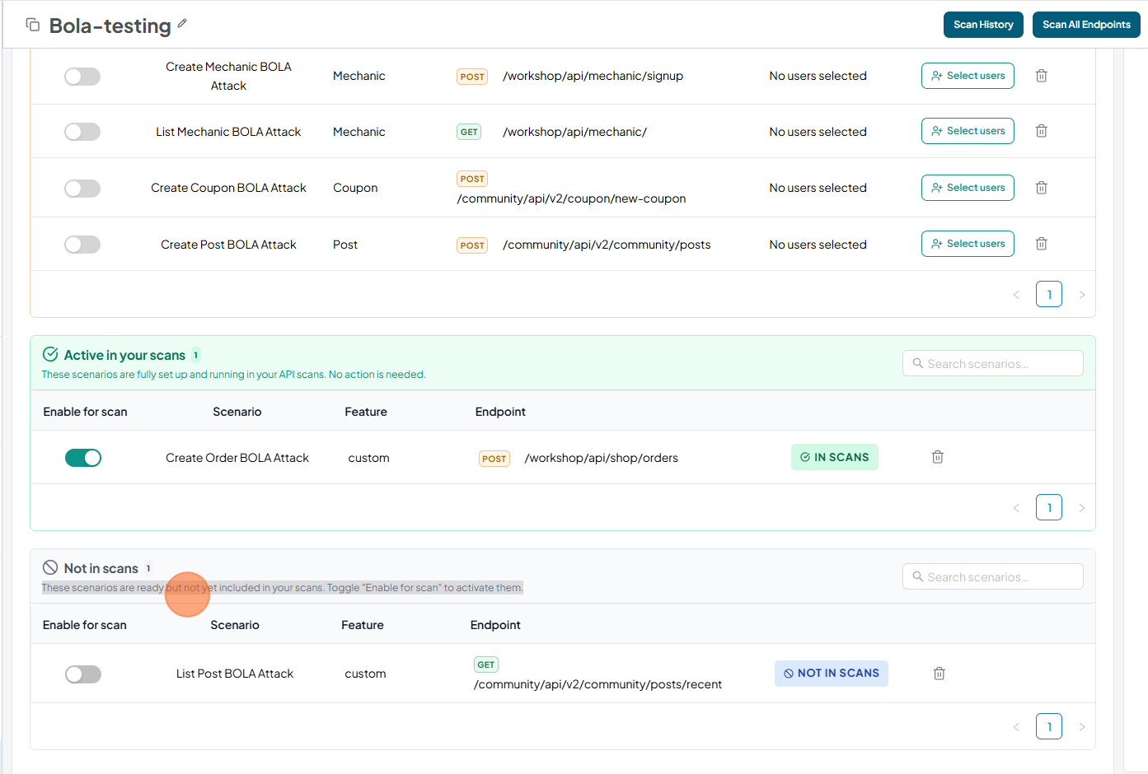
Task: Disable scan toggle for Create Order BOLA Attack
Action: 83,458
